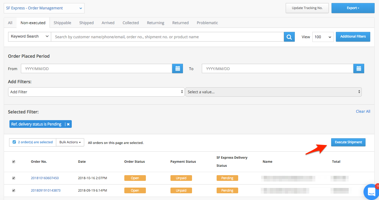Open the chat support bubble
The height and width of the screenshot is (200, 379).
[371, 192]
